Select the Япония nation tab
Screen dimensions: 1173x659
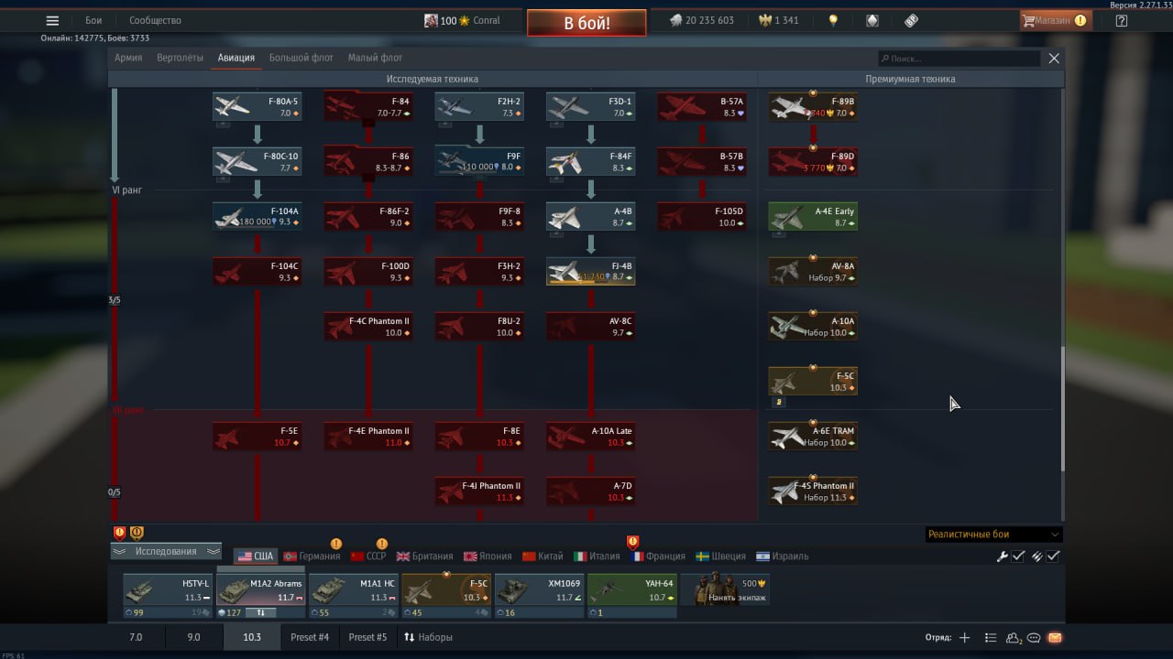click(x=488, y=556)
